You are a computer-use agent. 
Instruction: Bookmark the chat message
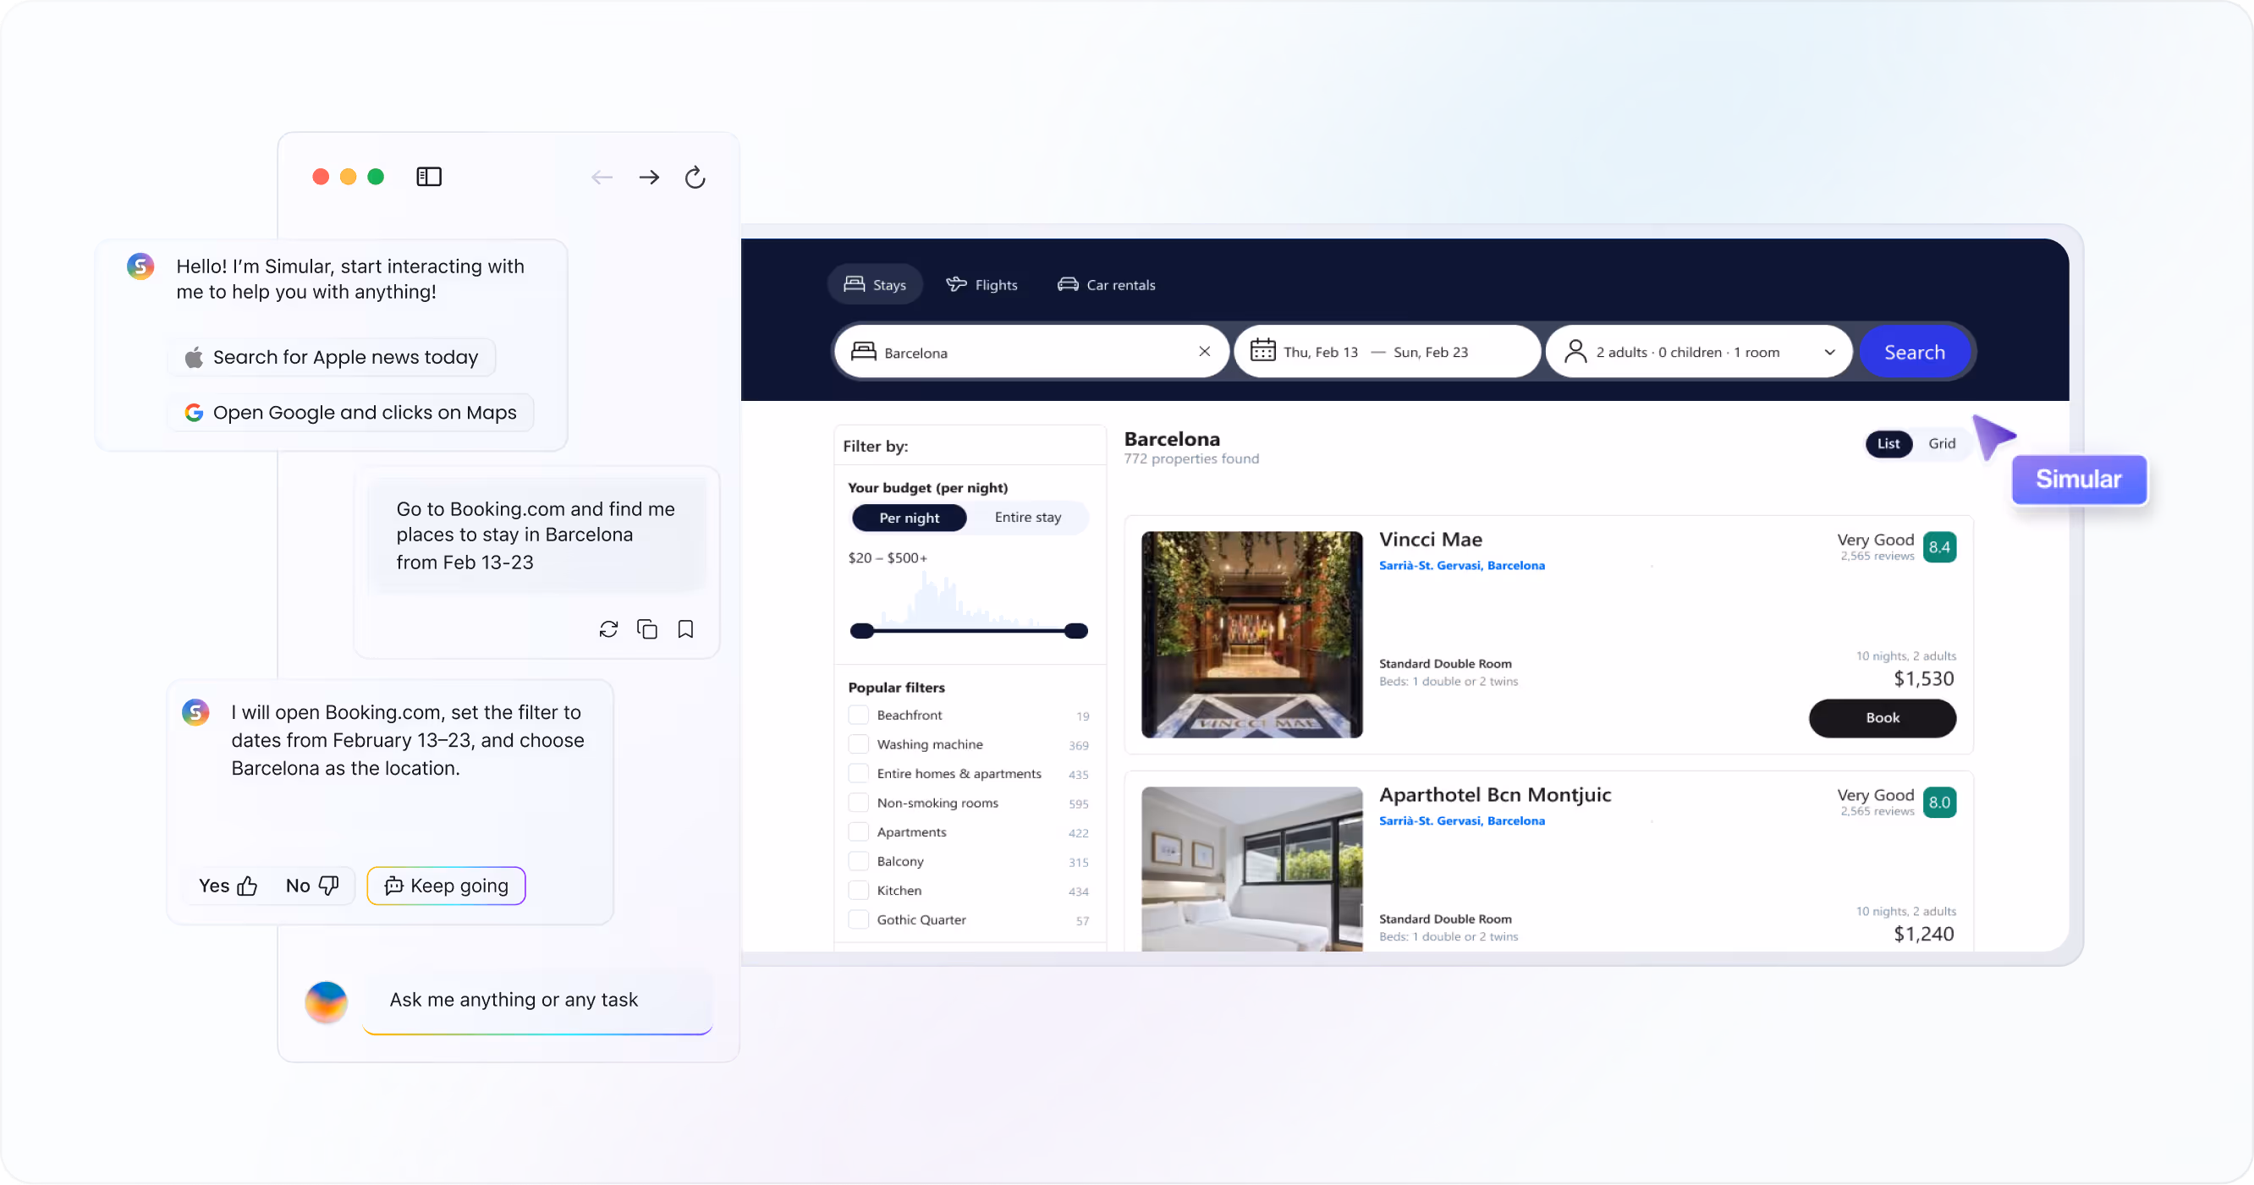pos(685,628)
